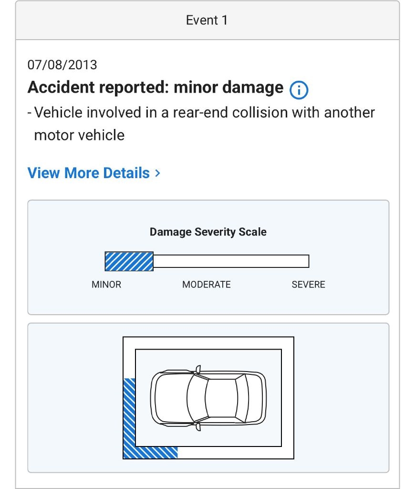The height and width of the screenshot is (489, 415).
Task: Tap the SEVERE severity label
Action: pyautogui.click(x=308, y=285)
